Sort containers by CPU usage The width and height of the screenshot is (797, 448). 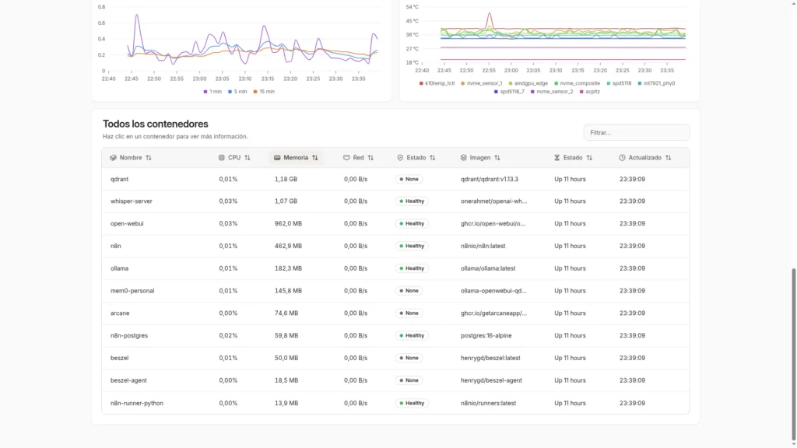(x=234, y=157)
